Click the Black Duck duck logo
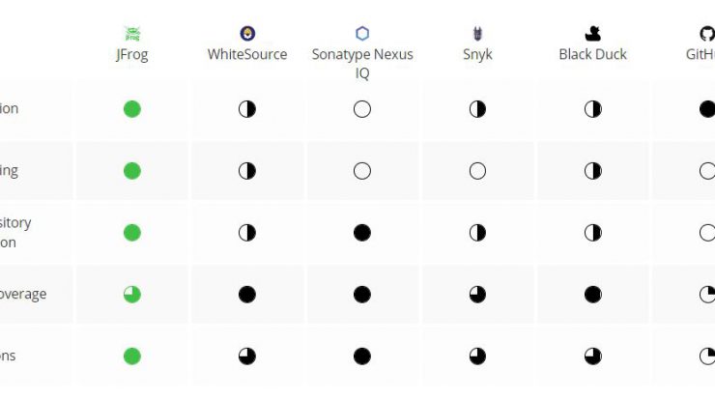Viewport: 715px width, 400px height. 593,33
